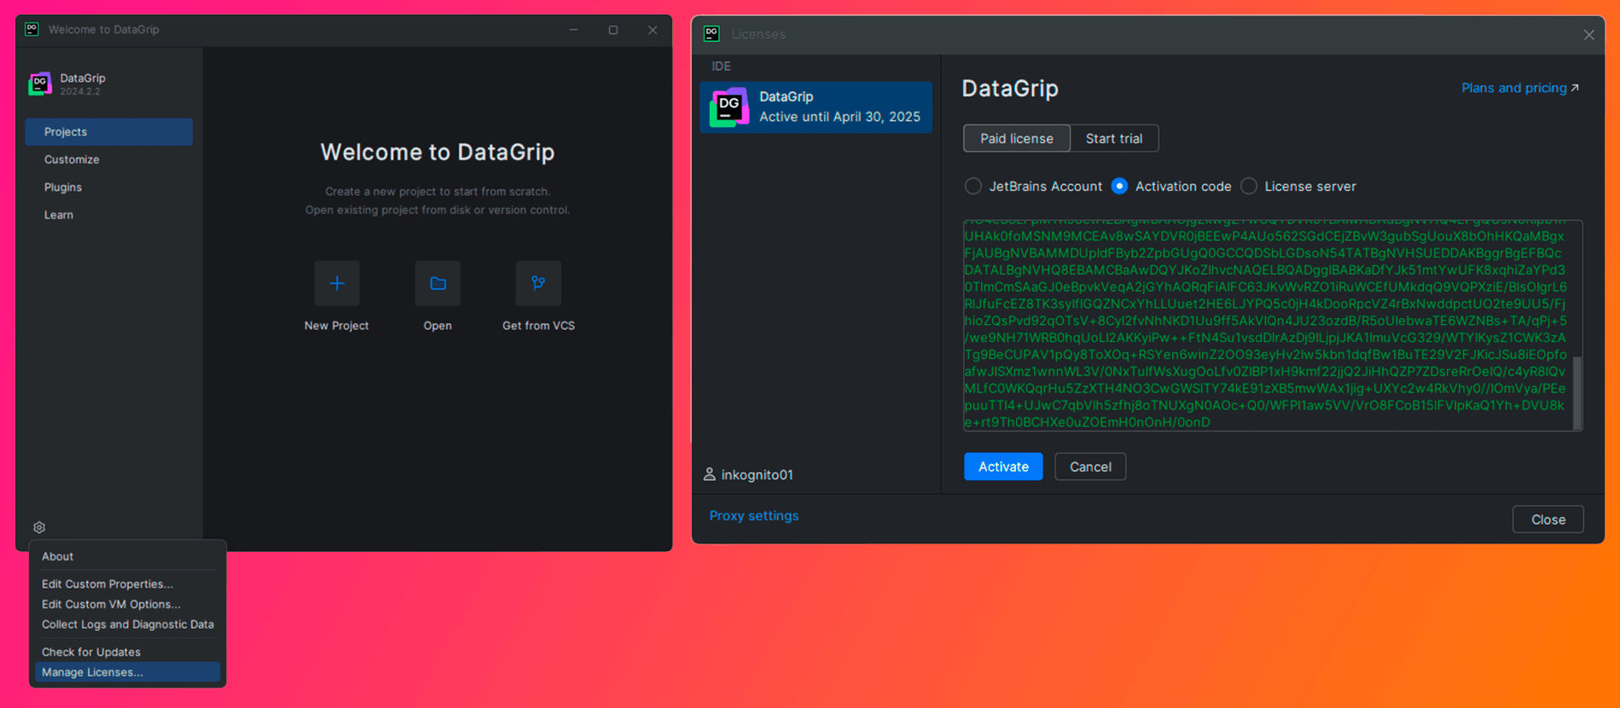Click the New Project plus icon

[337, 283]
